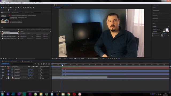Open the Эффект menu
Image resolution: width=171 pixels, height=96 pixels.
click(x=22, y=3)
